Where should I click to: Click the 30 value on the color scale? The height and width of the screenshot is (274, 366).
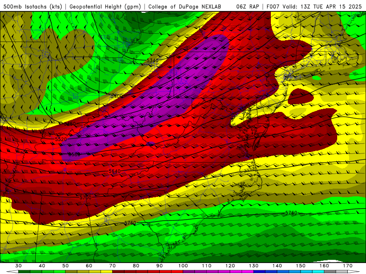[18, 266]
